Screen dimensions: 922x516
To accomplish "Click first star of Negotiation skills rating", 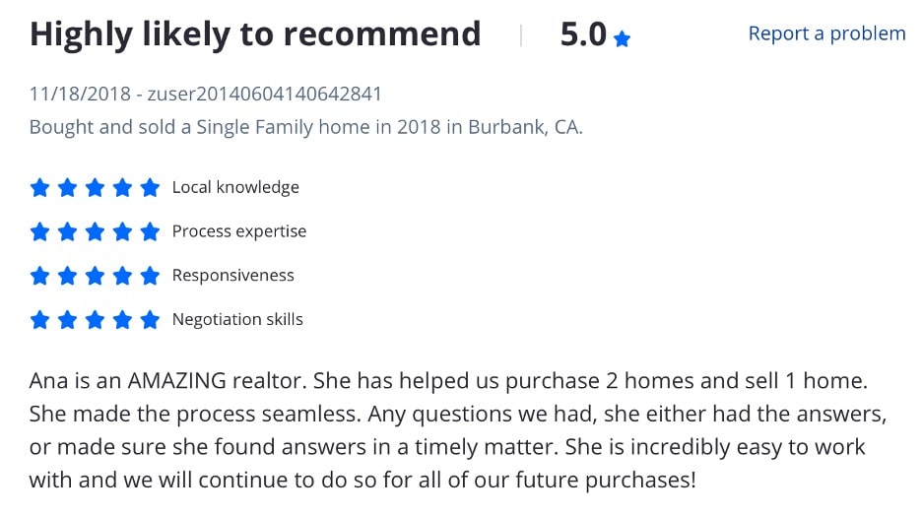I will (x=39, y=320).
